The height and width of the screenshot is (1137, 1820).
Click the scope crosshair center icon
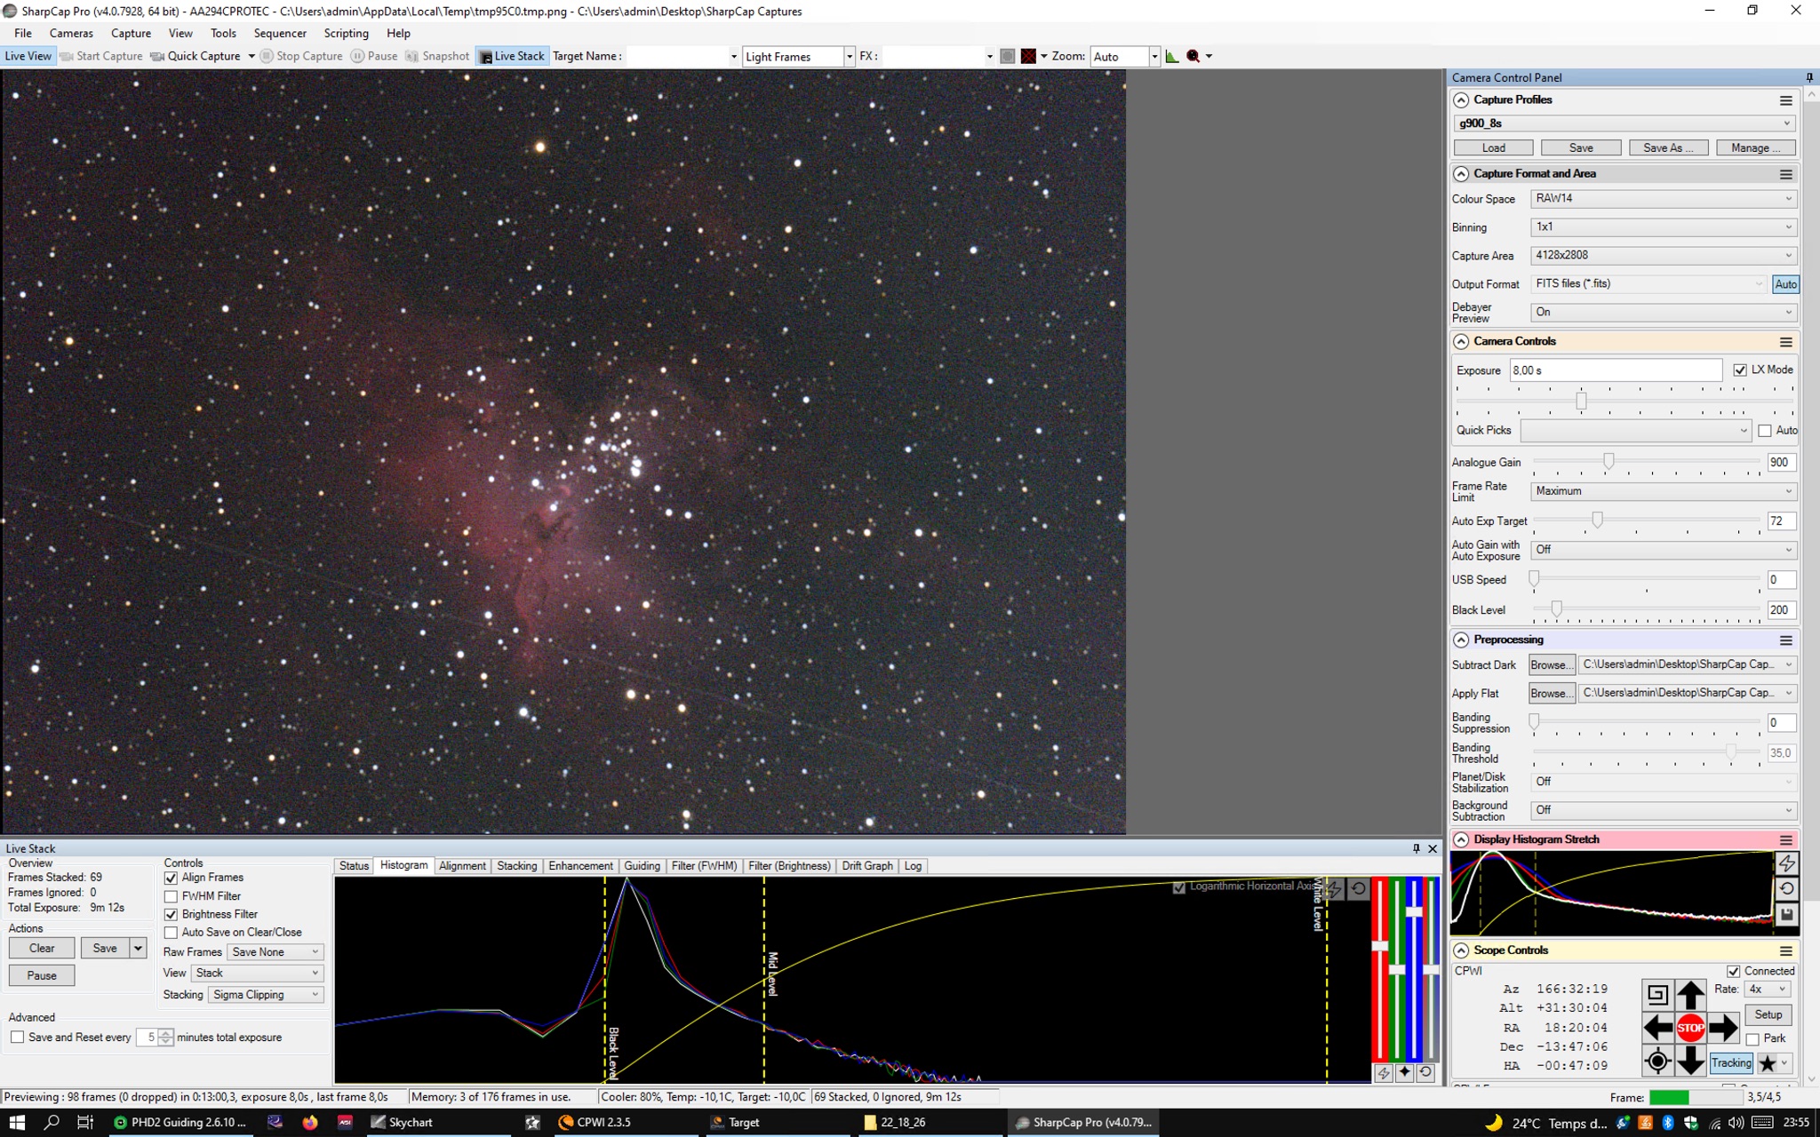click(1657, 1061)
